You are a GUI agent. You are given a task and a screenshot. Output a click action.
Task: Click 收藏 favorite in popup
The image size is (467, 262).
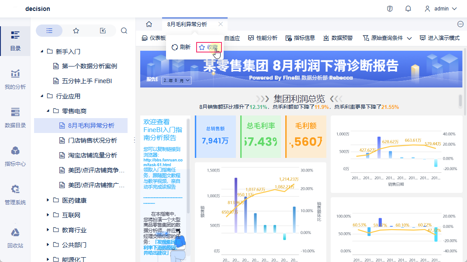209,47
